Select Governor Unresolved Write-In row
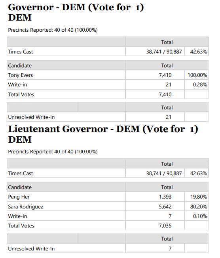Image resolution: width=220 pixels, height=258 pixels. point(108,117)
